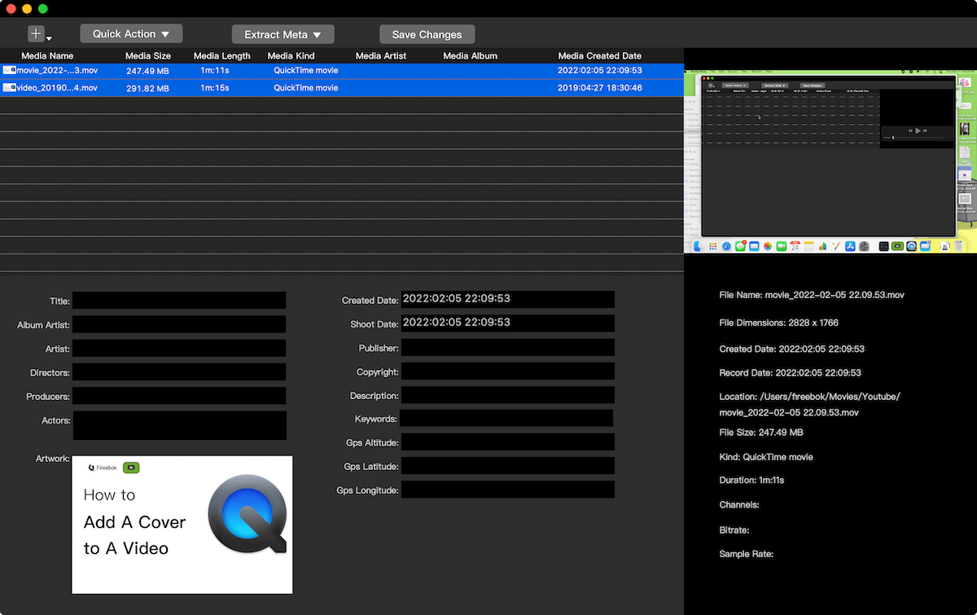Click the 2022:02:05 22:09:53 table date cell
Image resolution: width=977 pixels, height=615 pixels.
coord(600,70)
